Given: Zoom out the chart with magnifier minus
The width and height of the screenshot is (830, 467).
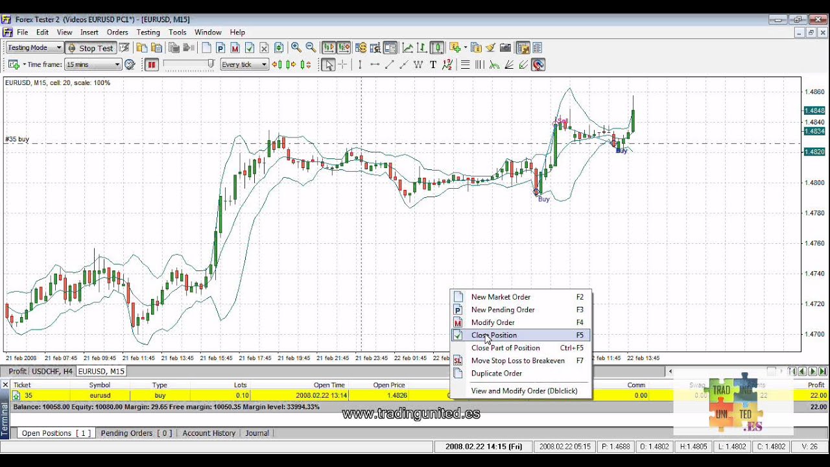Looking at the screenshot, I should [x=311, y=47].
